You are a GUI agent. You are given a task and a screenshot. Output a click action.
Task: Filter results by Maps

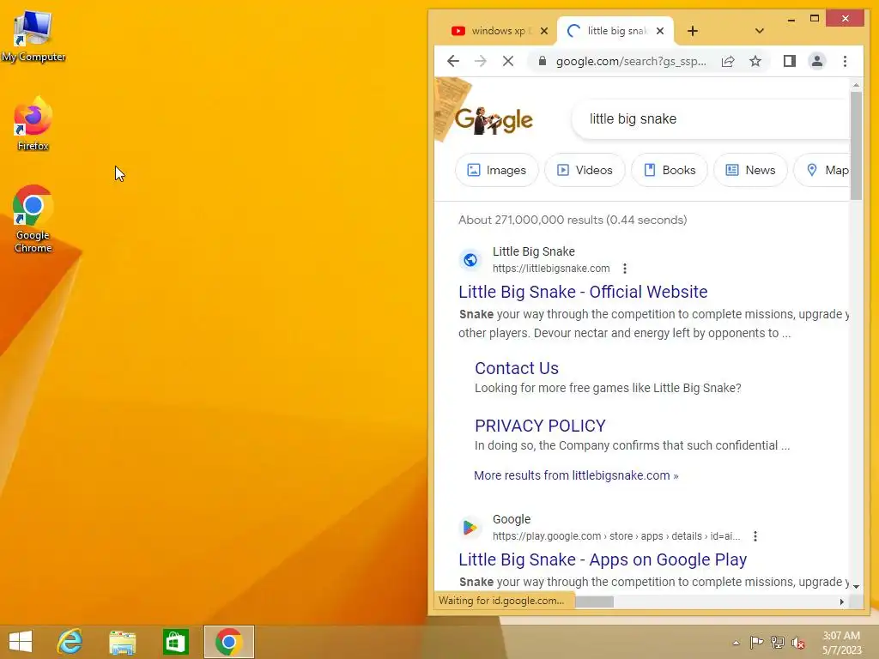click(823, 170)
